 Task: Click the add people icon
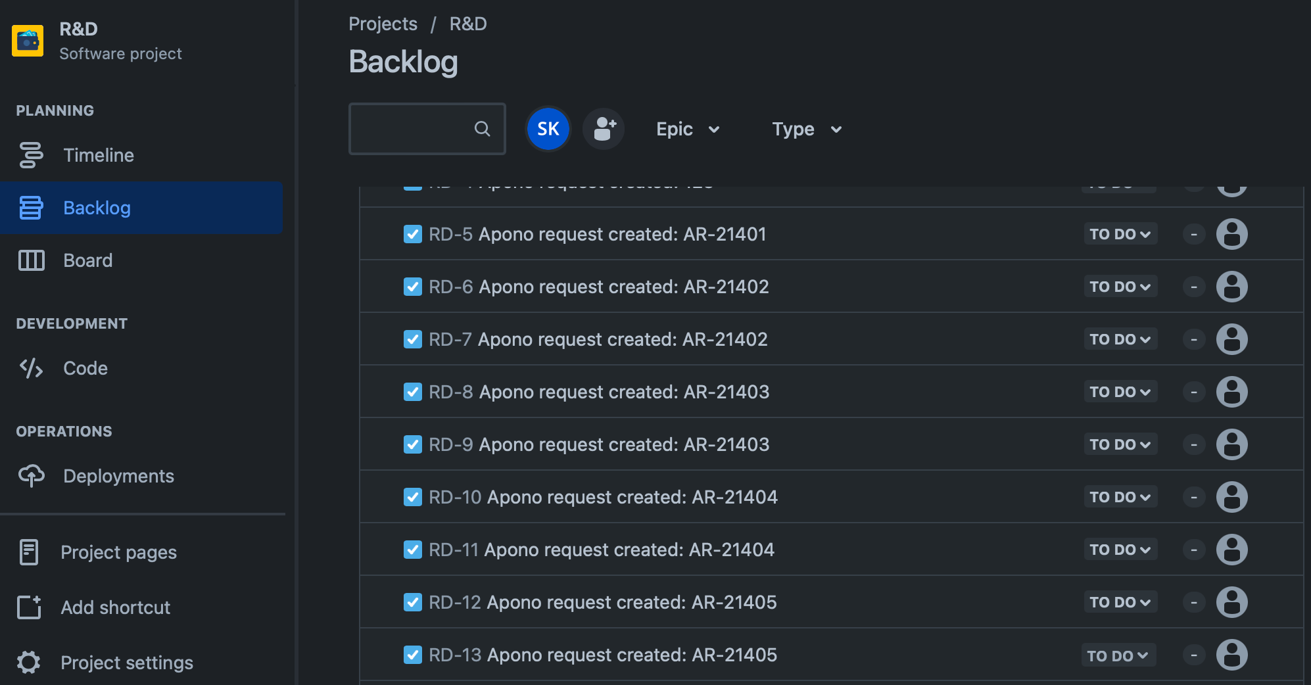pos(604,129)
